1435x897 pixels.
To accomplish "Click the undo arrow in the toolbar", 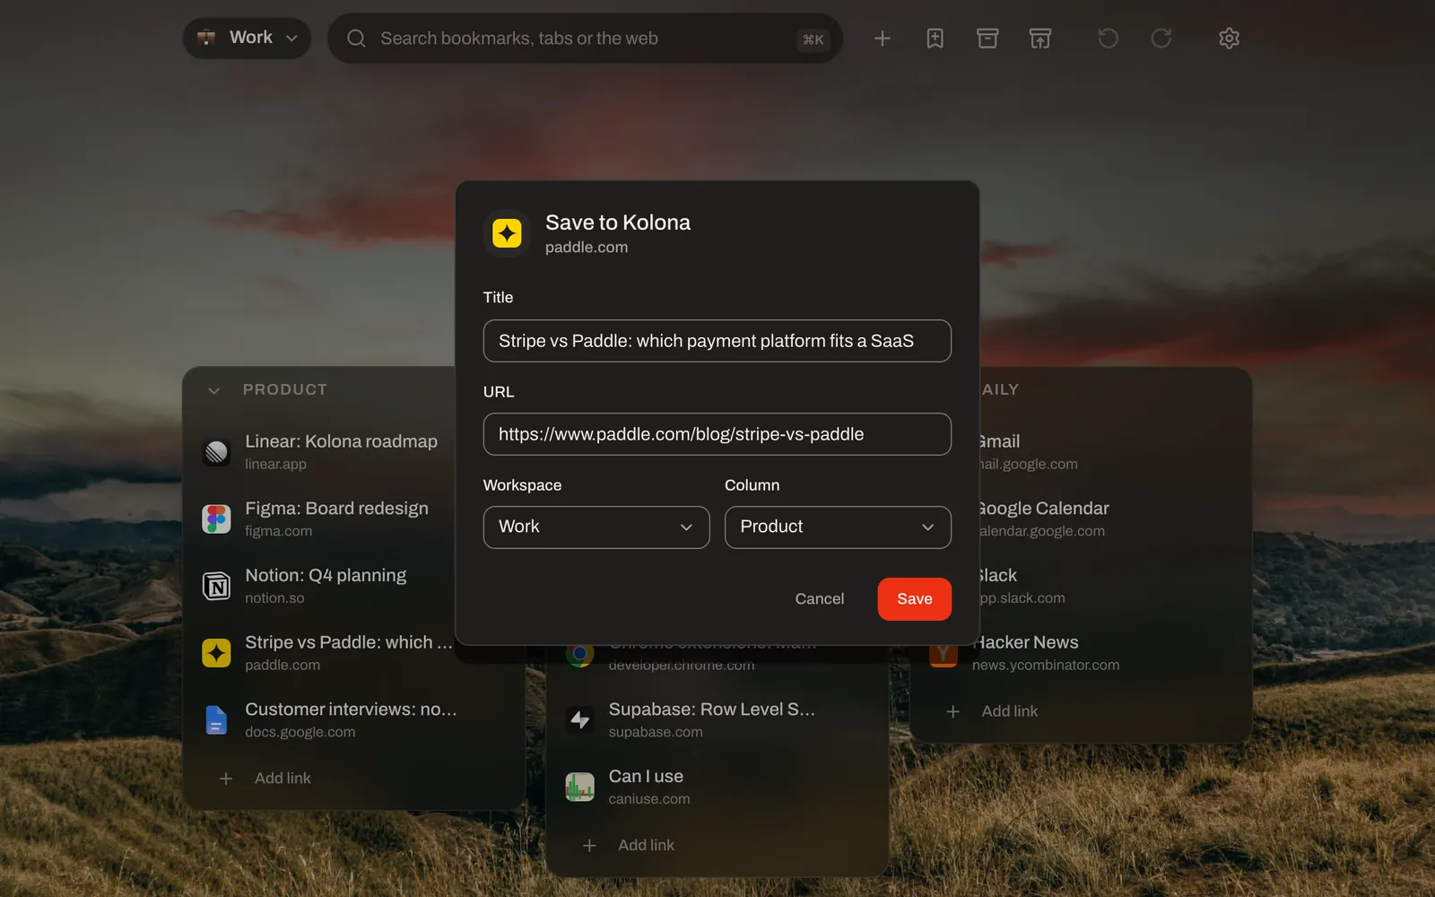I will pos(1109,39).
